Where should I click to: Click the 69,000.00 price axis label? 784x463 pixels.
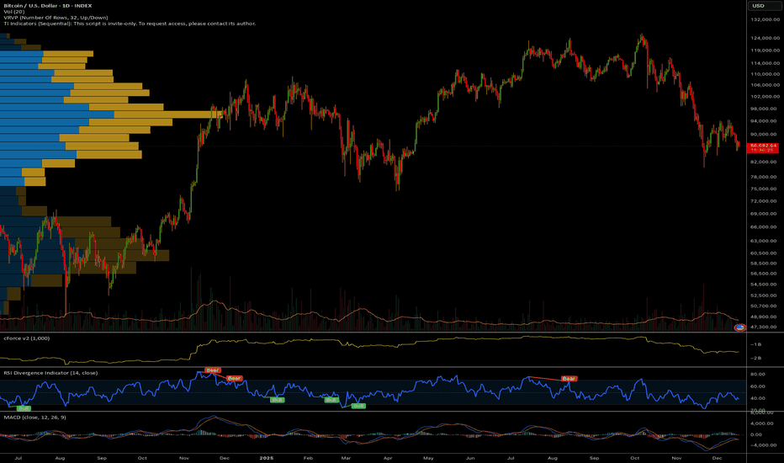pos(765,214)
